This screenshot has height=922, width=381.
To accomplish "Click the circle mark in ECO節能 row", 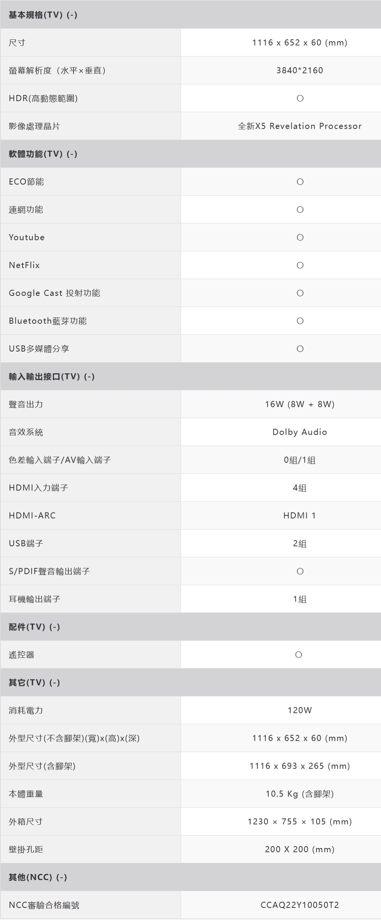I will tap(300, 182).
